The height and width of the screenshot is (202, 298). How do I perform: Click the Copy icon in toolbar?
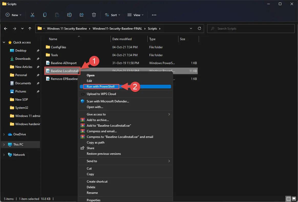click(45, 15)
